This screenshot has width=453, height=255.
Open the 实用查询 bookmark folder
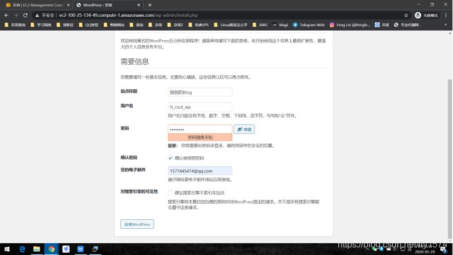(15, 25)
